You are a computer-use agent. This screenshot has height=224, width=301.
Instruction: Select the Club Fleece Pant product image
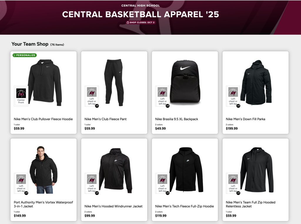pyautogui.click(x=114, y=83)
